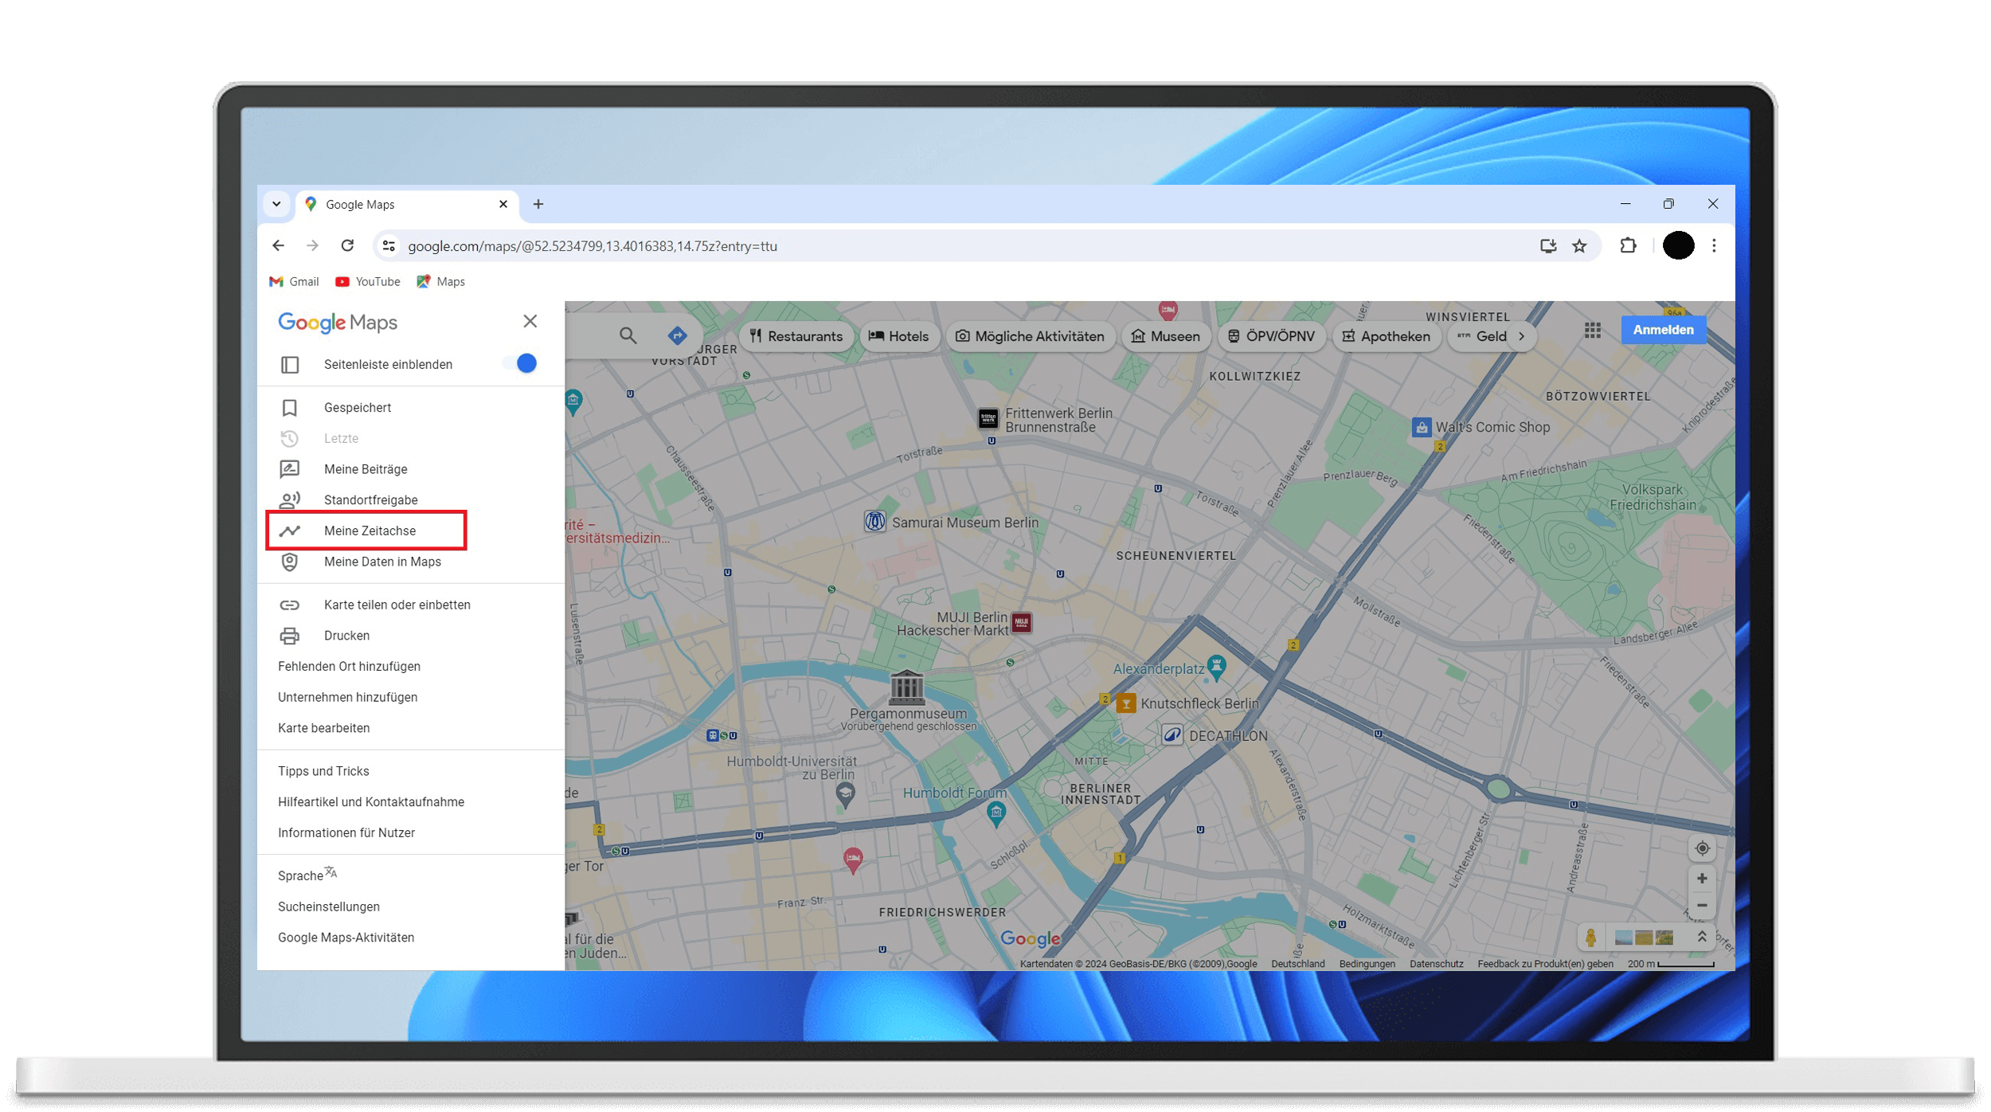Toggle Seitenleiste einblenden switch

[x=520, y=363]
